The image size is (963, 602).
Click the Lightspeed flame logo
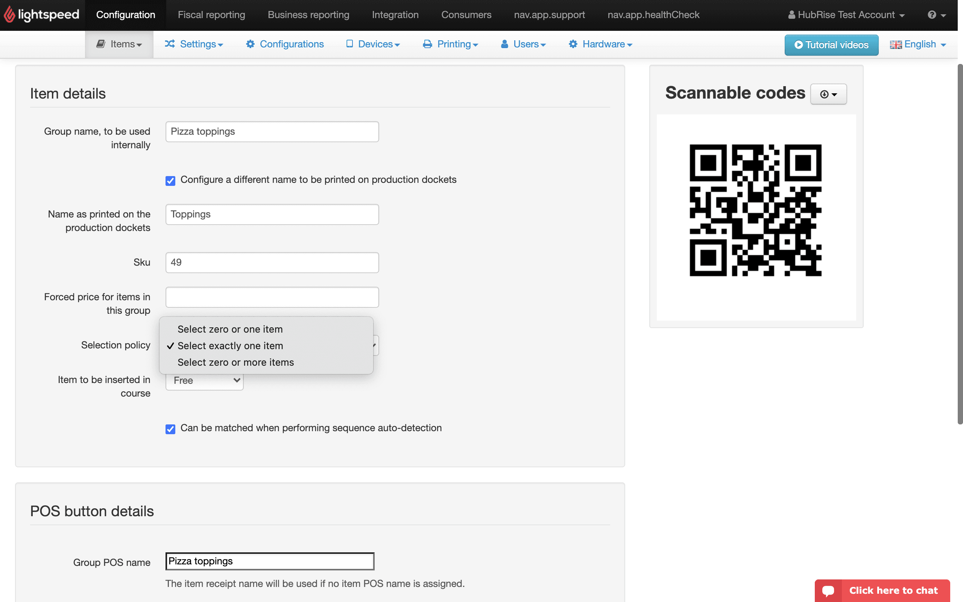tap(9, 15)
